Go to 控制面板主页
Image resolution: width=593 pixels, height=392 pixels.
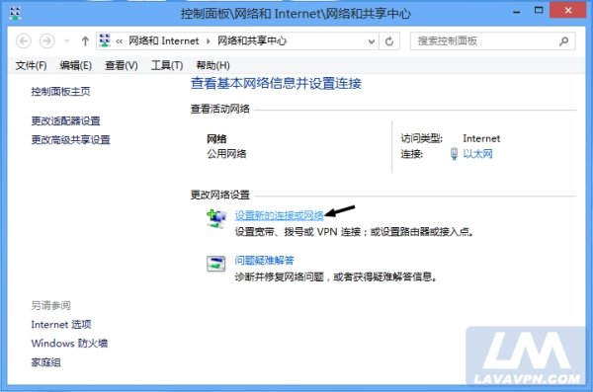60,92
